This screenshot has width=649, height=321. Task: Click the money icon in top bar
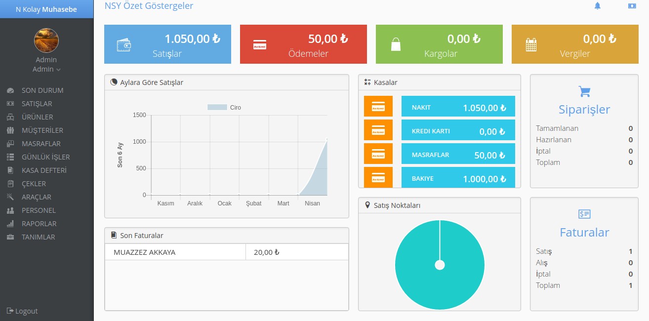632,6
